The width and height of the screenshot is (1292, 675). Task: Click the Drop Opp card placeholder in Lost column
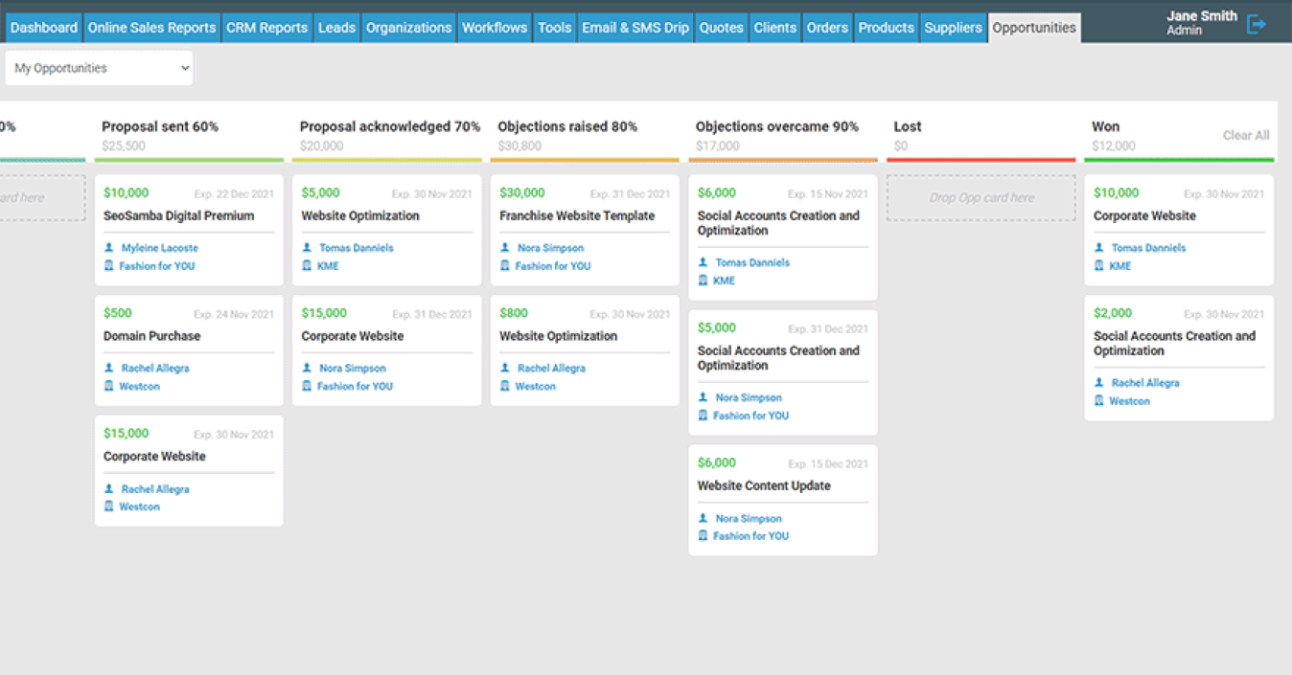point(981,197)
